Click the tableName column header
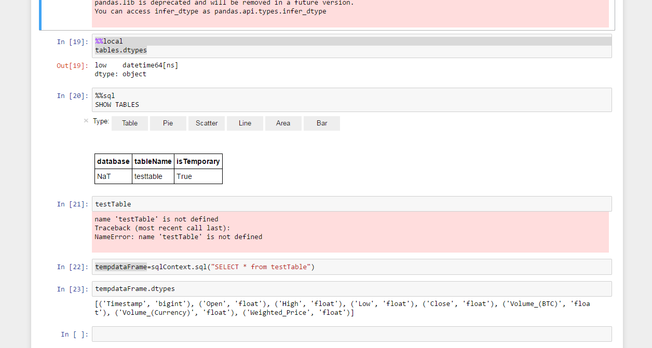The height and width of the screenshot is (348, 652). [x=153, y=161]
